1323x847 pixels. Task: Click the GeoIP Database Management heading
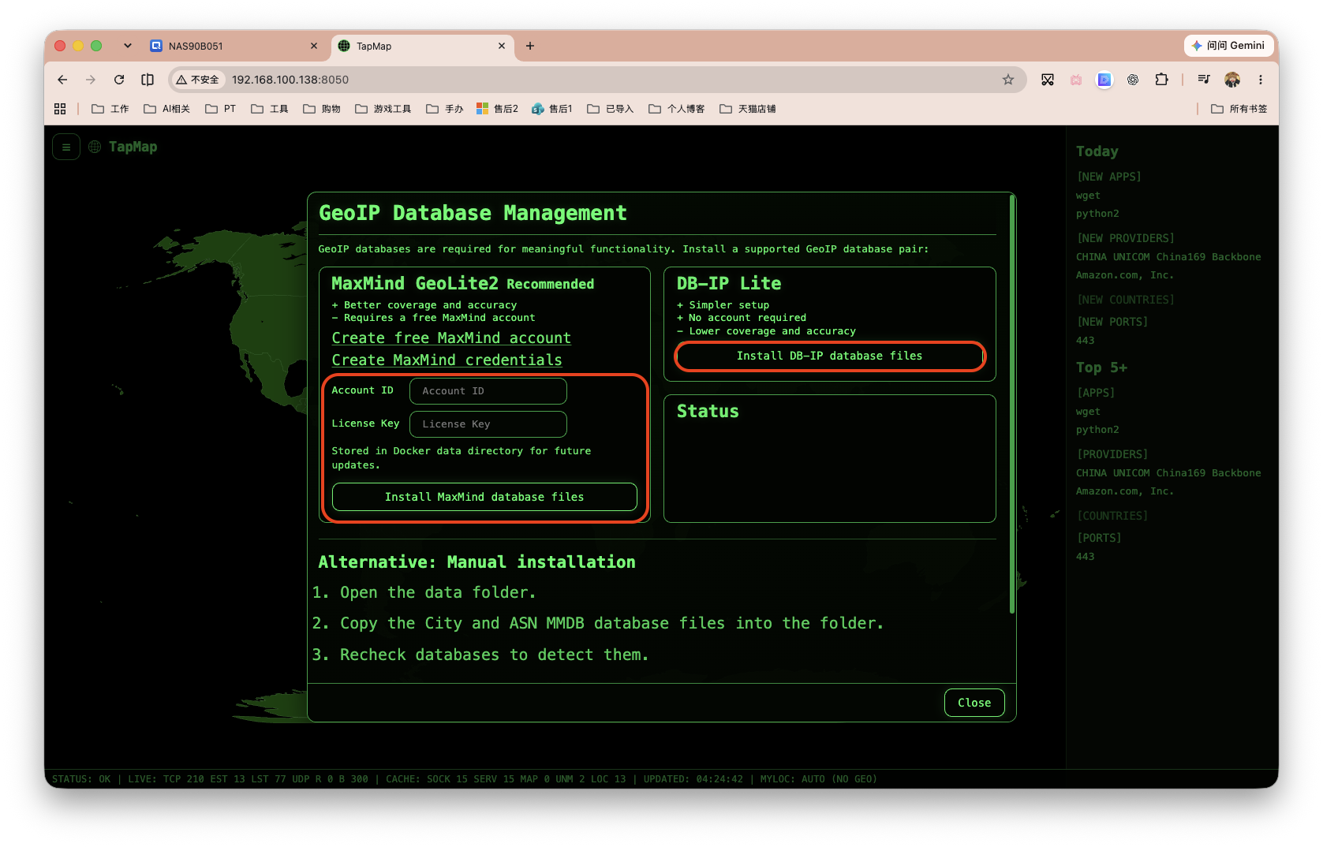tap(473, 213)
